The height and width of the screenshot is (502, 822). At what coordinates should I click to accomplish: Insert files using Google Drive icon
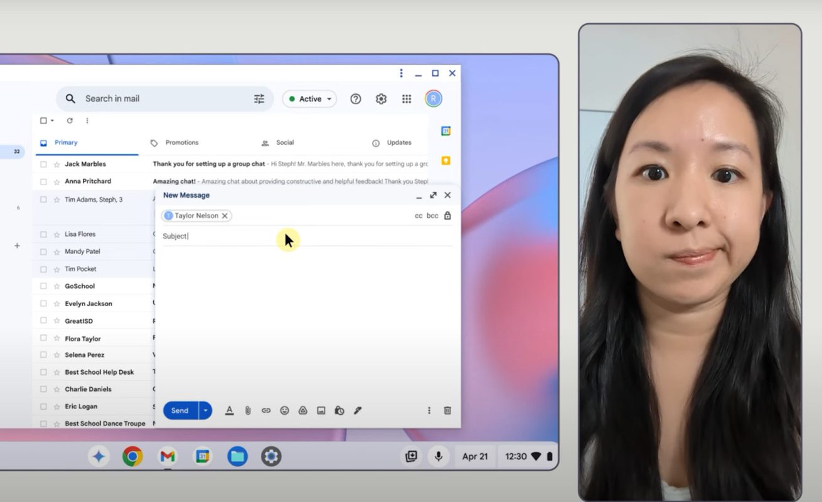pos(302,410)
